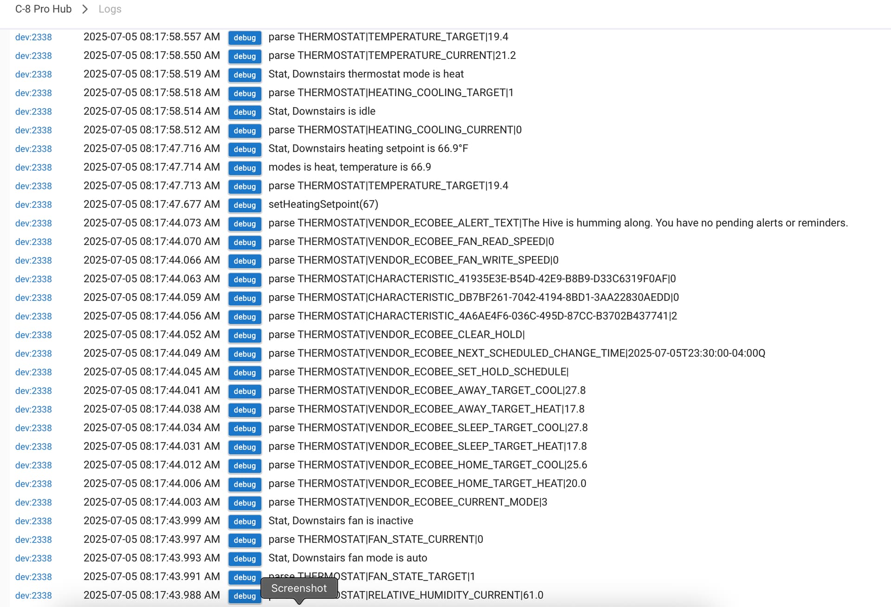Screen dimensions: 891x607
Task: Click the breadcrumb chevron separator icon
Action: 85,9
